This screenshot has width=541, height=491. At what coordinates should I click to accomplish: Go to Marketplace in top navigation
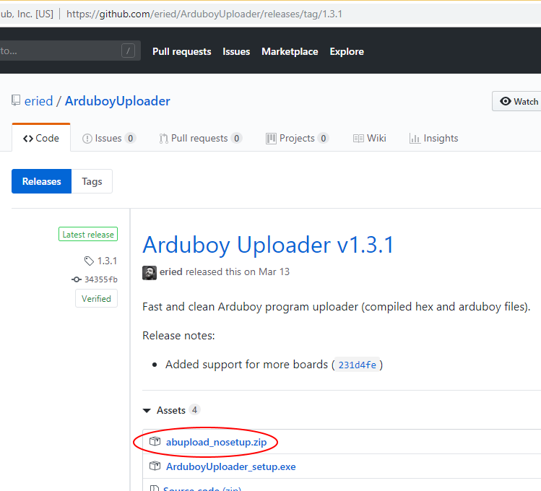(x=290, y=51)
